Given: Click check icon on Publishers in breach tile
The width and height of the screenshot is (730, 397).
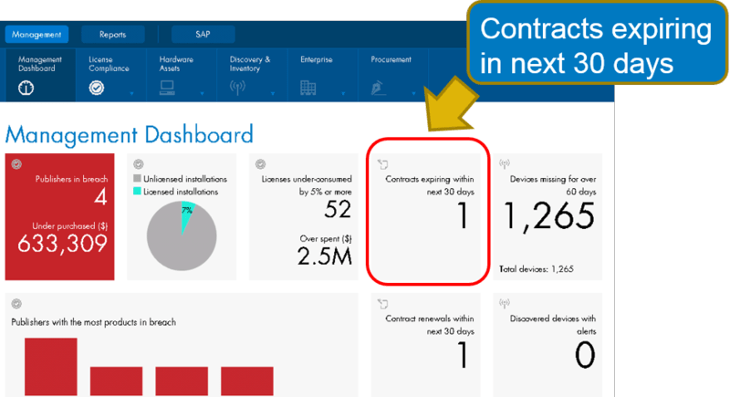Looking at the screenshot, I should coord(16,164).
